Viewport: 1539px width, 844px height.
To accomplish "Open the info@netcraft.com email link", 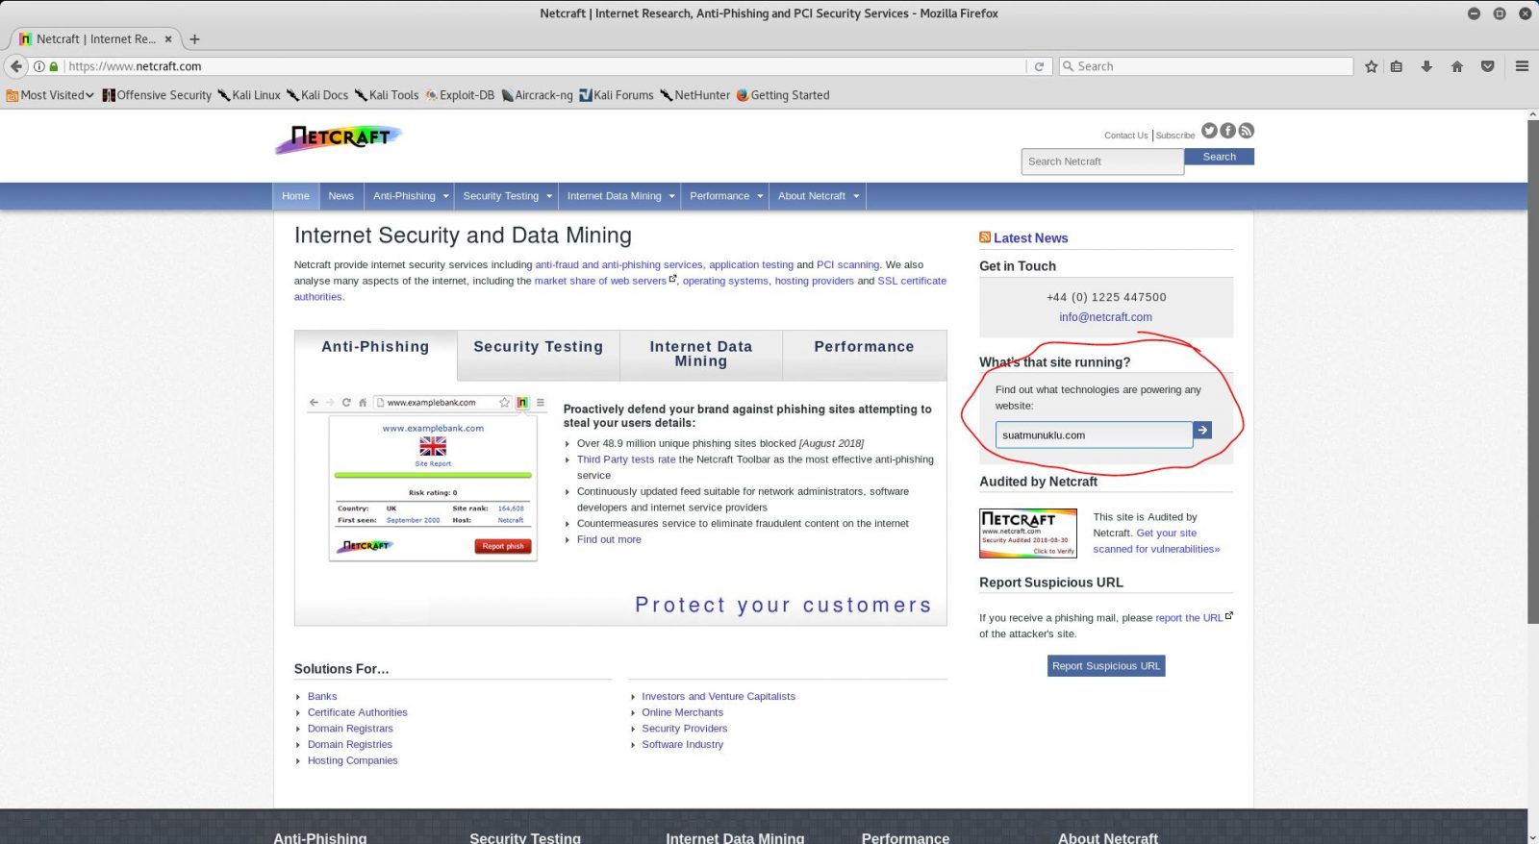I will [x=1105, y=317].
